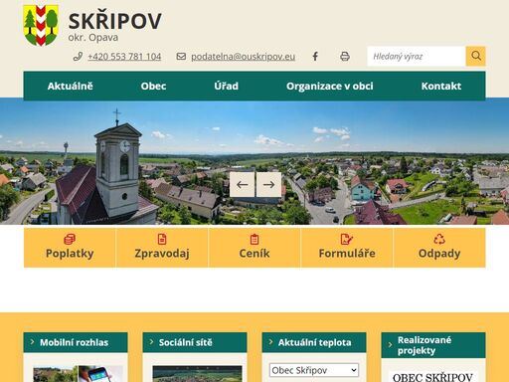Click the phone handset icon
Screen dimensions: 509x382
click(78, 57)
